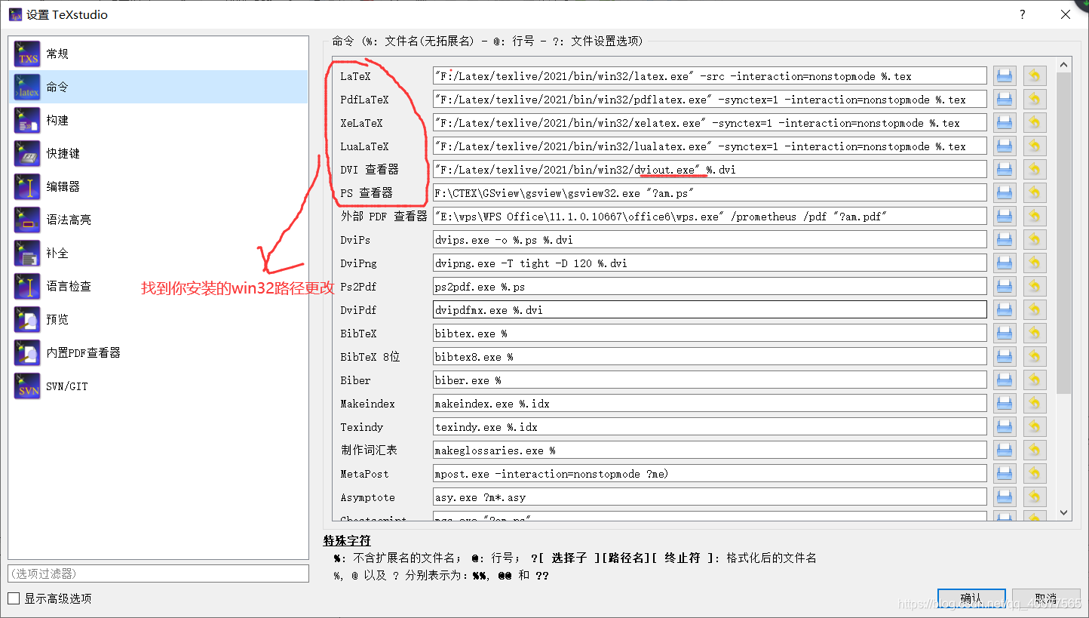
Task: Open the help question mark button
Action: (x=1023, y=14)
